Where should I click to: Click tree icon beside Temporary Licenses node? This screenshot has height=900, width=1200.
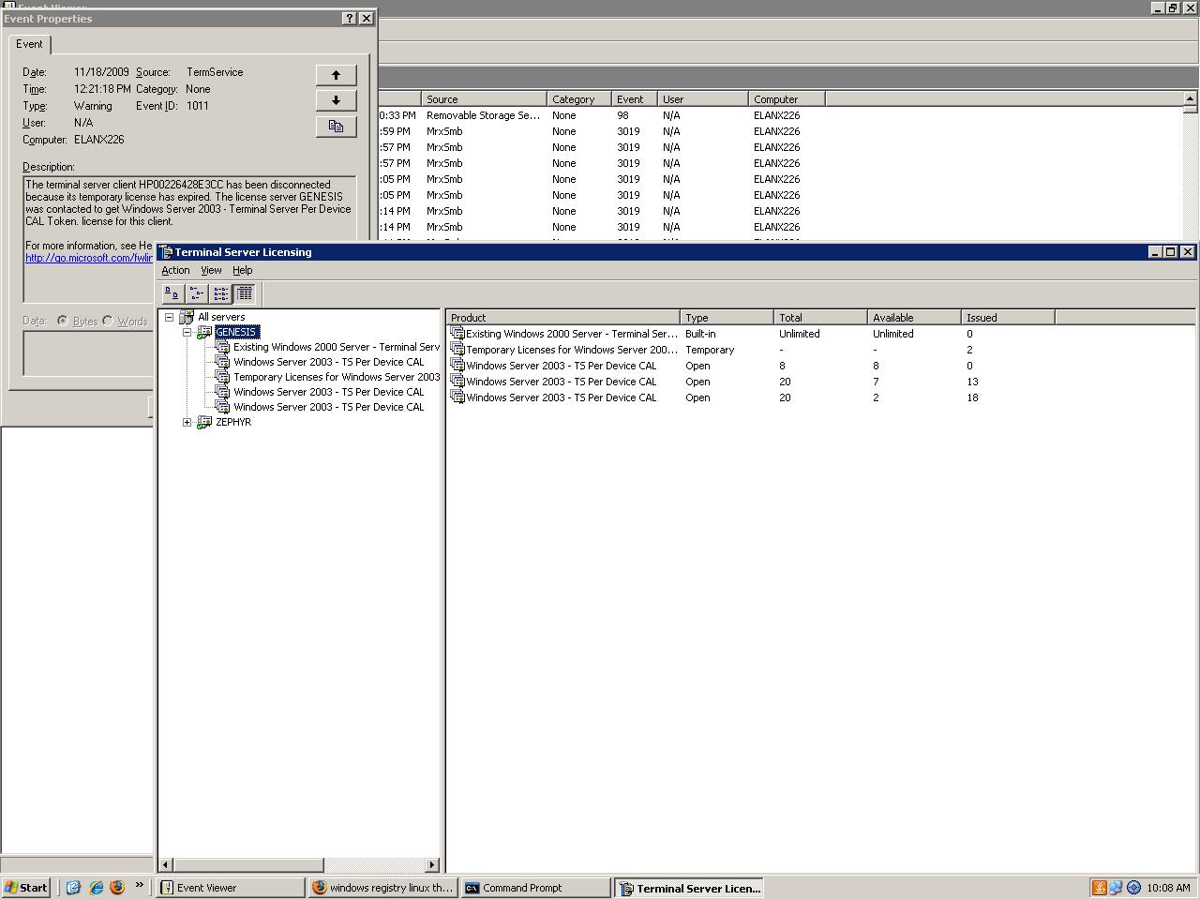point(222,377)
